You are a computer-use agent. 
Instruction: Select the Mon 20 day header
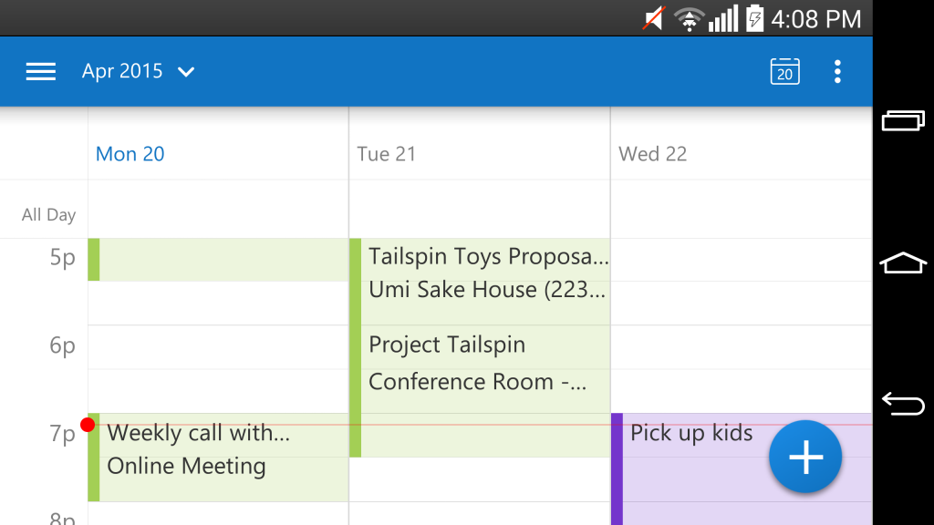point(130,154)
